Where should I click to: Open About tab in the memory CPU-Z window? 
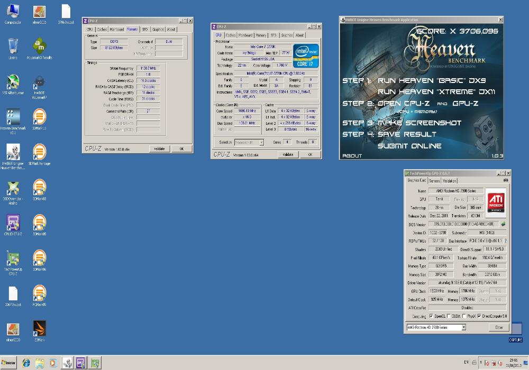click(x=171, y=29)
